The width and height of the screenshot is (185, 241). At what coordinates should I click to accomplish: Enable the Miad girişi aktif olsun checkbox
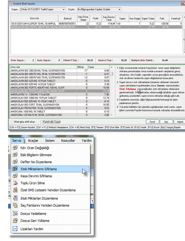pos(12,121)
